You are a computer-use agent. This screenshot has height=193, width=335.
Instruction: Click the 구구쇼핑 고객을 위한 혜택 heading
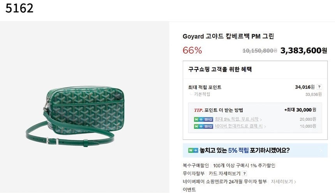(x=220, y=70)
